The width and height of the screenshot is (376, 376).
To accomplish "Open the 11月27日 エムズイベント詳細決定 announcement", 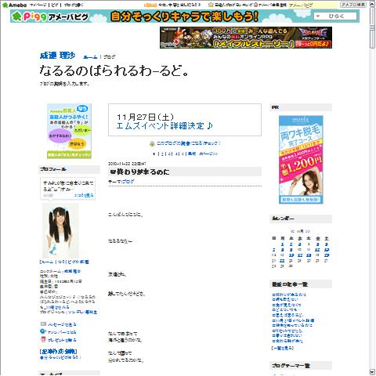I will coord(164,125).
